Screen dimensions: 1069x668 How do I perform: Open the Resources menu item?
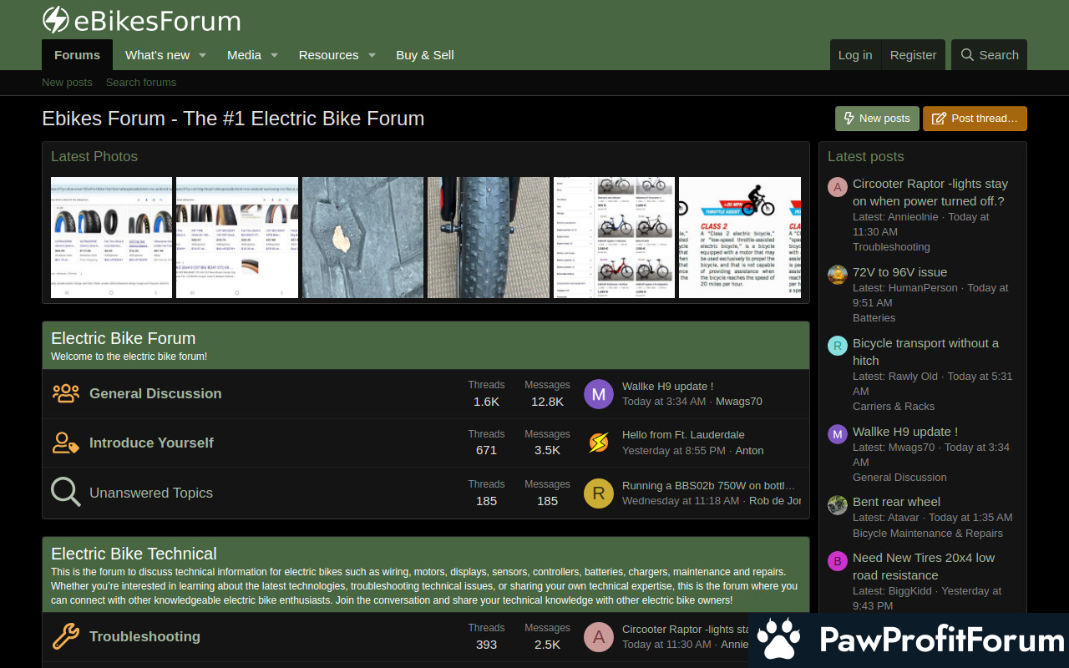click(328, 55)
